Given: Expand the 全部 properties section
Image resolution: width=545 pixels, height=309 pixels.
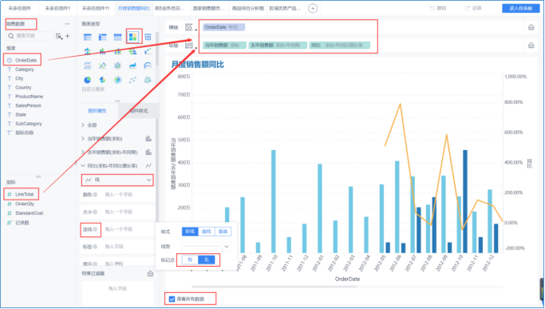Looking at the screenshot, I should pos(83,125).
